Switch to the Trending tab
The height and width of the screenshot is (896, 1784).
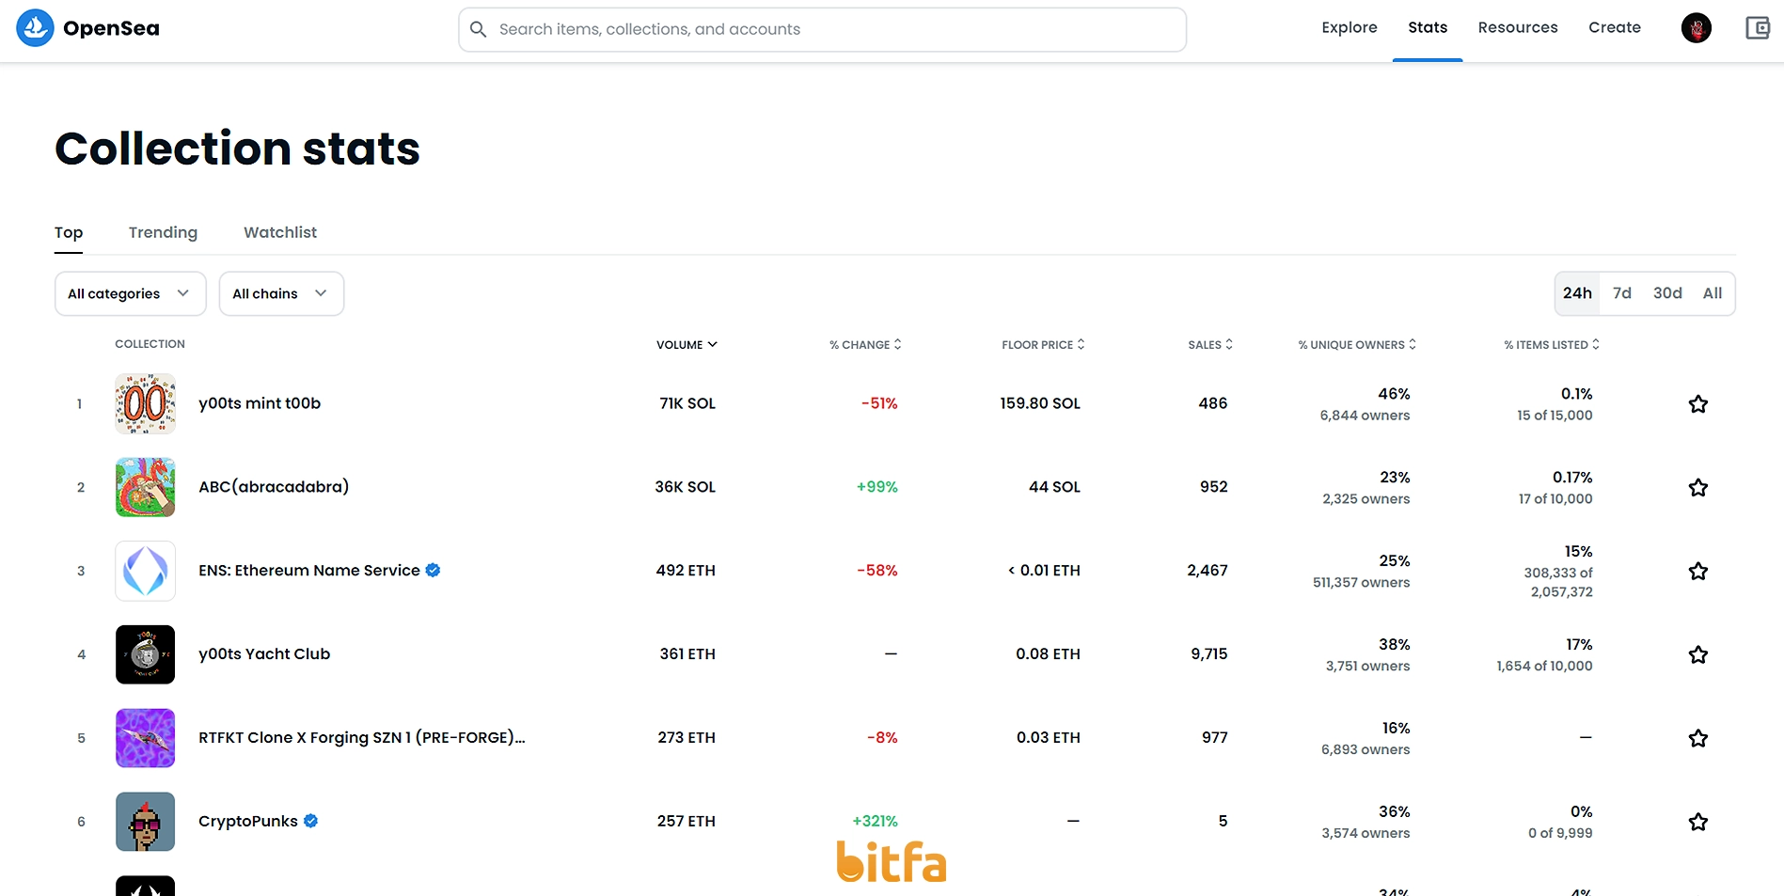[163, 232]
